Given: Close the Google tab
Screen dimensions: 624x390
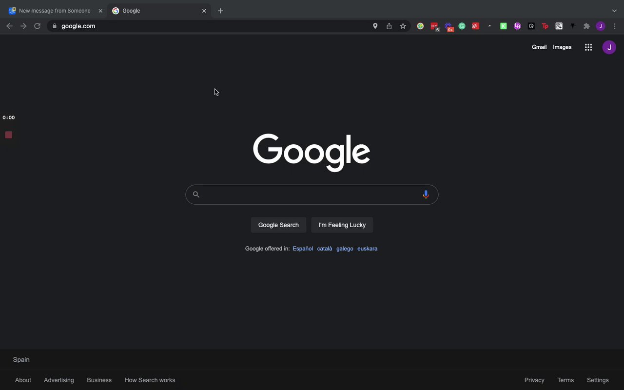Looking at the screenshot, I should (x=204, y=11).
